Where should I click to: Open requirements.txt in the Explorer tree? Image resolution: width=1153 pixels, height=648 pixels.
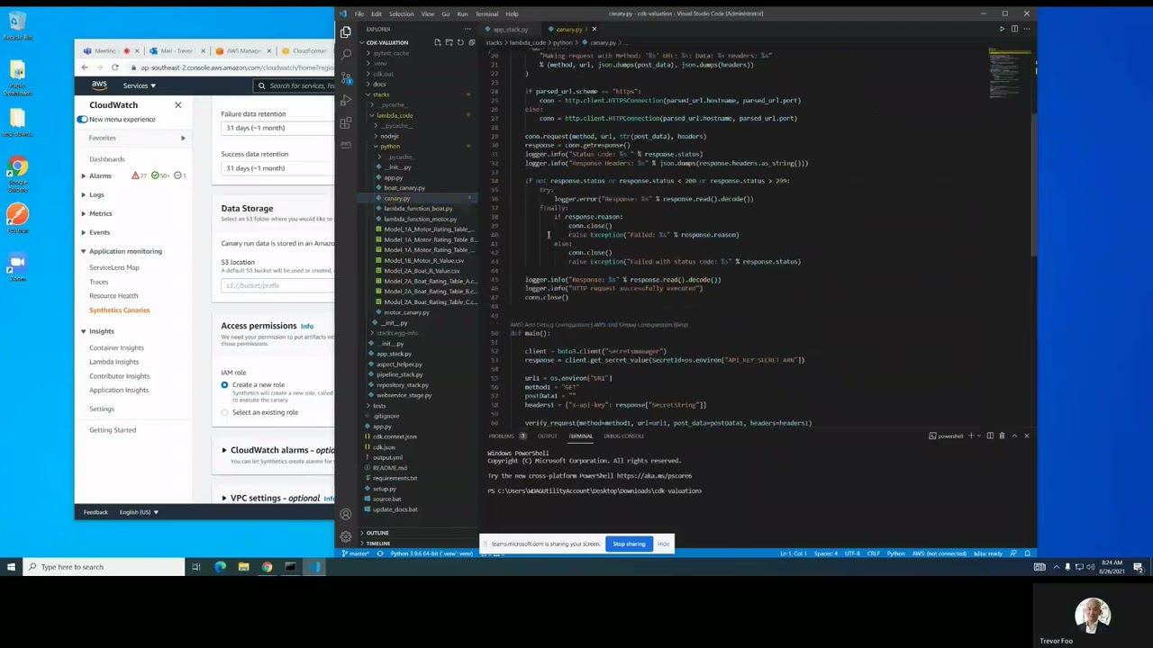pyautogui.click(x=395, y=478)
